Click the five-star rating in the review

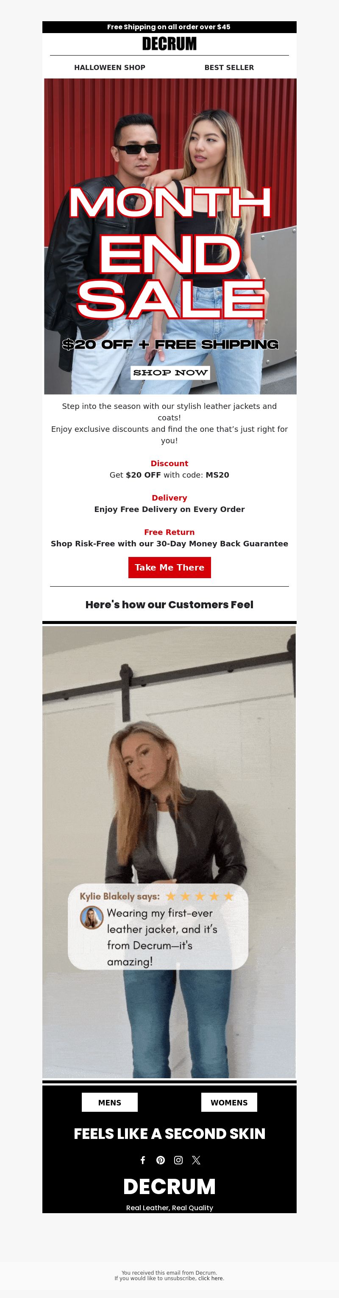[x=200, y=896]
